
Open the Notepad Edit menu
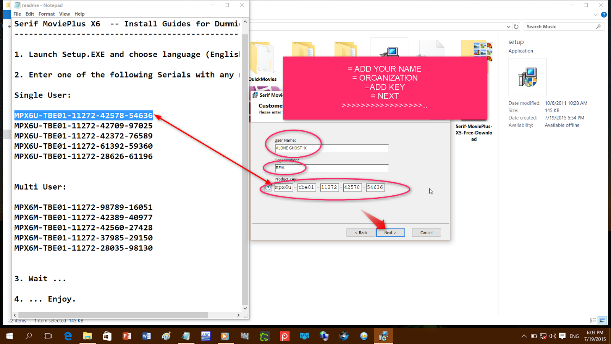point(30,14)
